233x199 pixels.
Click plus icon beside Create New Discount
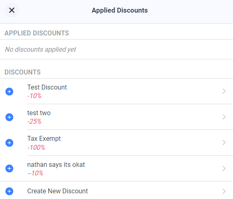(x=9, y=191)
